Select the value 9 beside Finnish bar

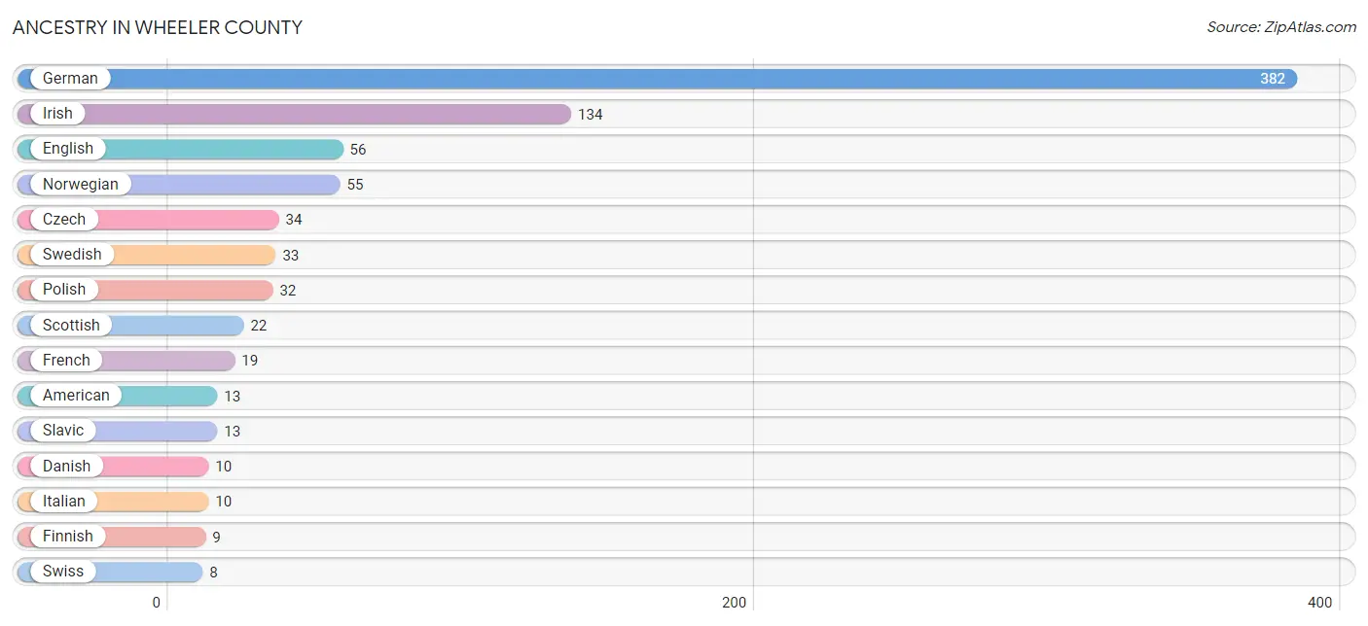tap(217, 537)
